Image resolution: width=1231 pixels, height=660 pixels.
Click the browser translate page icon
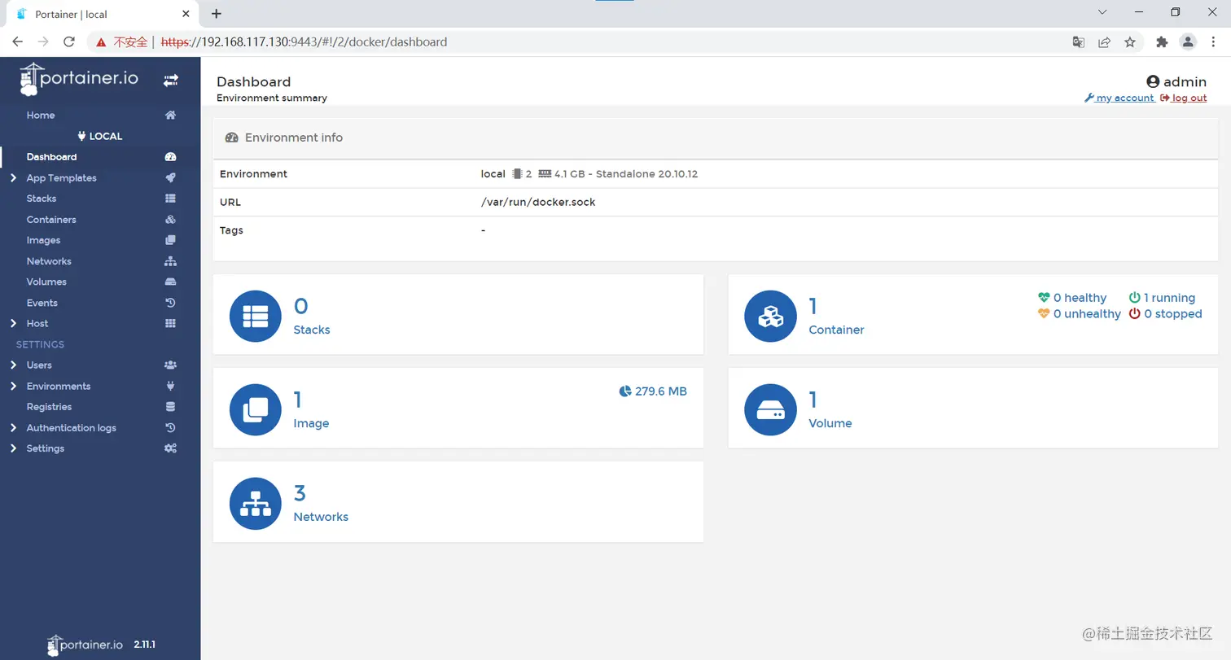coord(1079,42)
